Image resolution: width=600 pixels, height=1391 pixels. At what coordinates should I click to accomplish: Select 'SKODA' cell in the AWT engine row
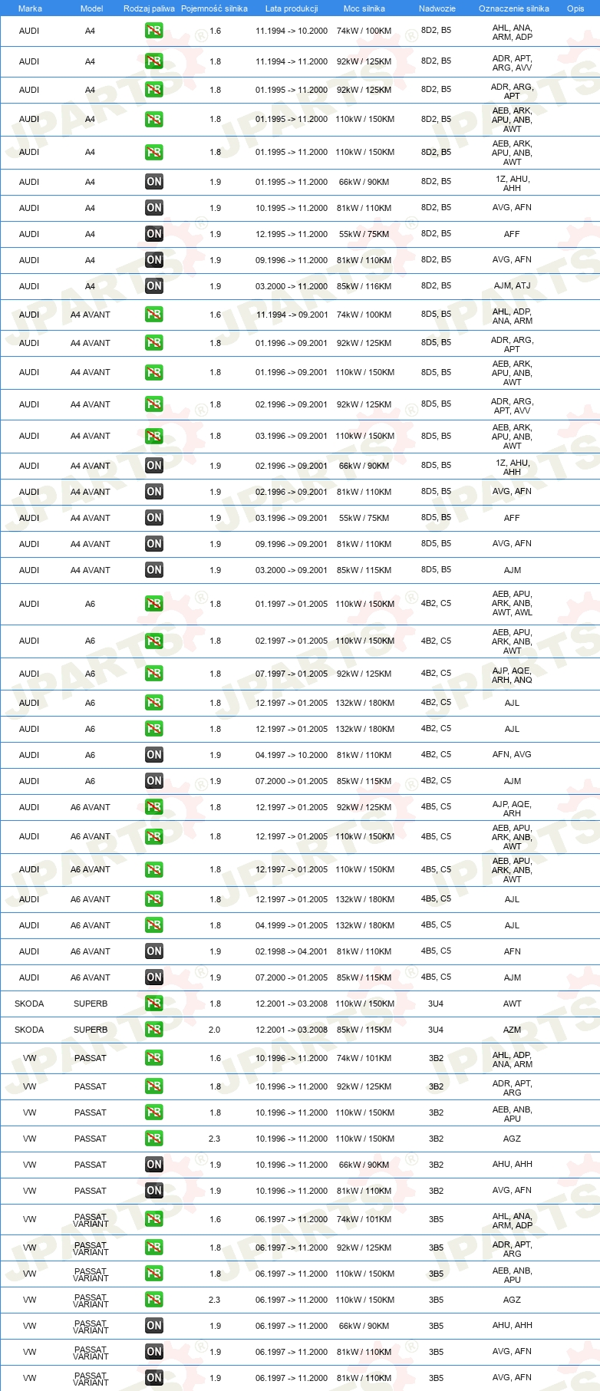(x=29, y=1004)
